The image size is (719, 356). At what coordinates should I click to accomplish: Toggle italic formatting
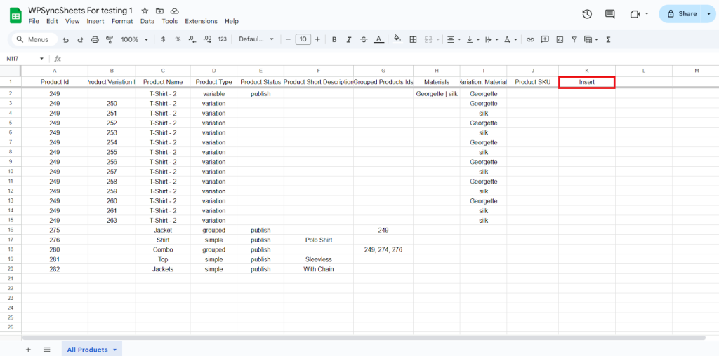[x=349, y=40]
